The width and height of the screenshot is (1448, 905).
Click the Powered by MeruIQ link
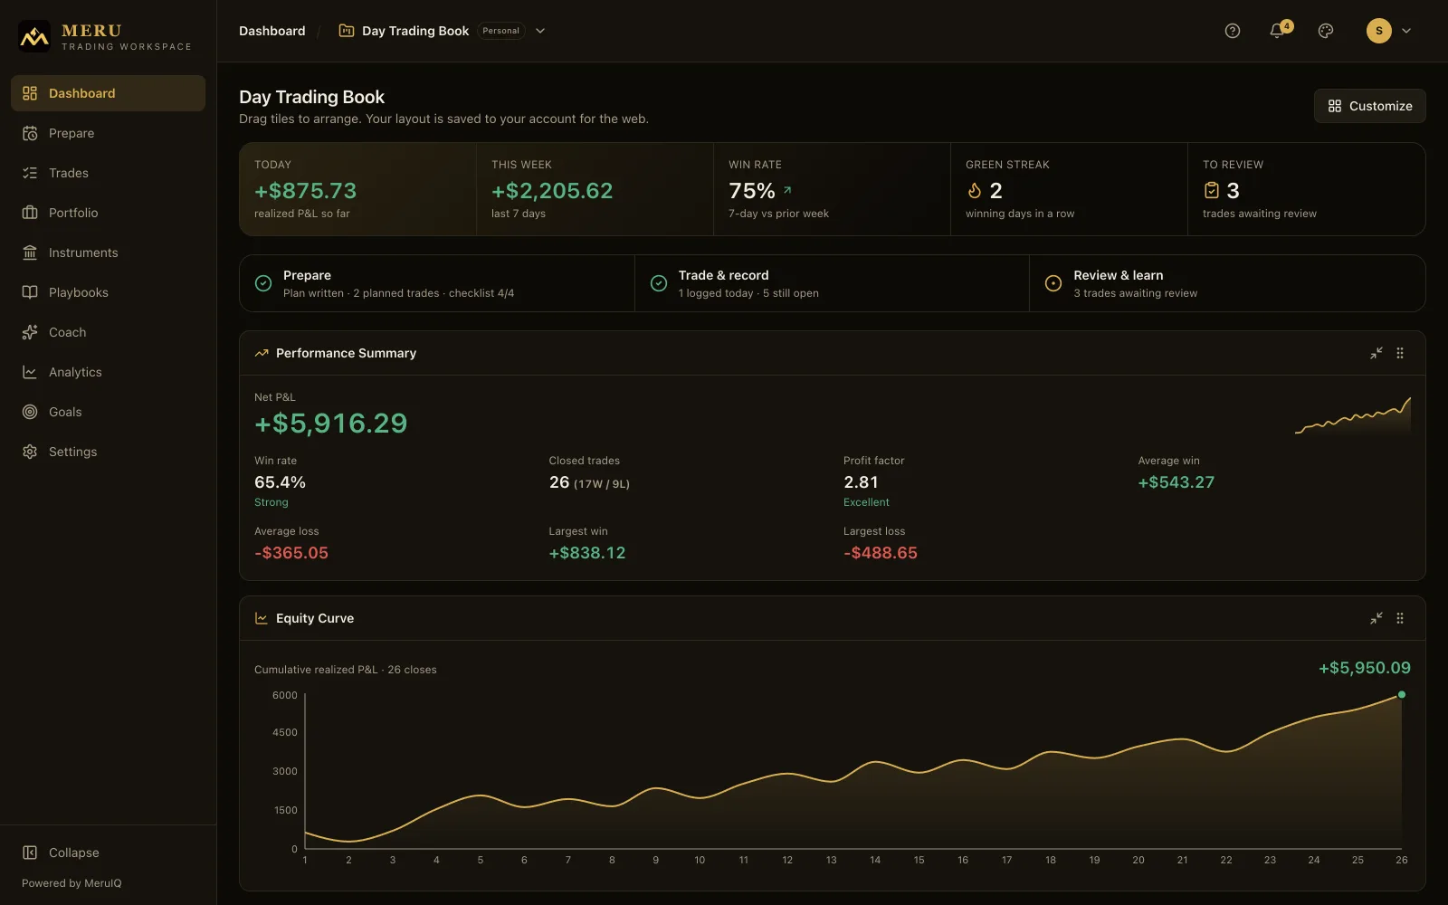71,883
